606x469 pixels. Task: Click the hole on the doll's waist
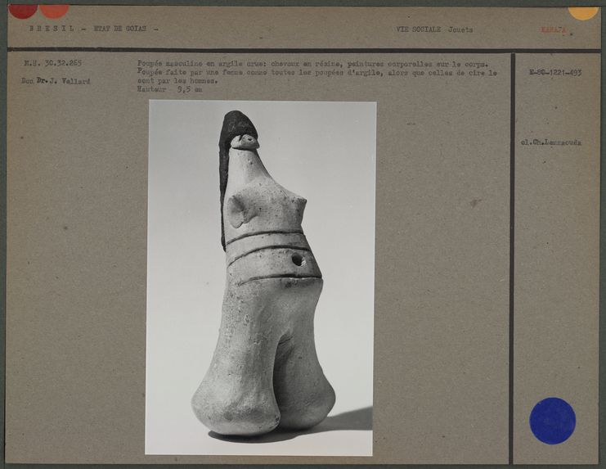point(297,259)
